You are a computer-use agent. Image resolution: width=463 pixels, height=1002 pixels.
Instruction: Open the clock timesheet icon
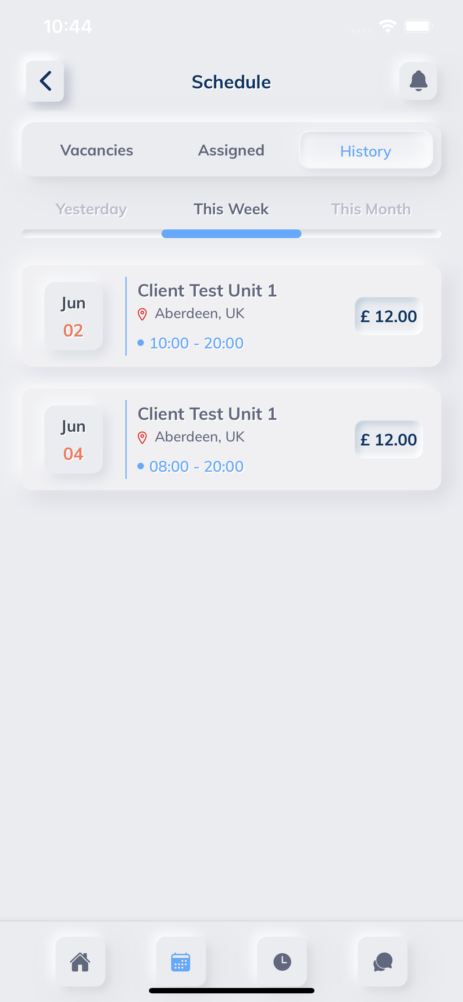click(x=282, y=962)
